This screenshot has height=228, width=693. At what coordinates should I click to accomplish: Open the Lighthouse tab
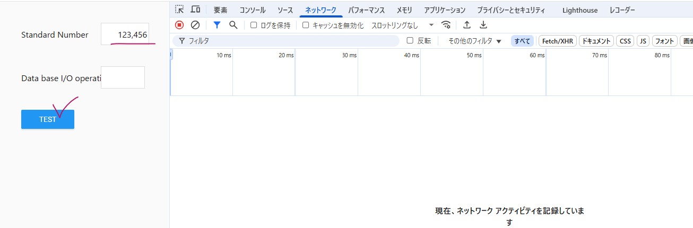point(579,10)
